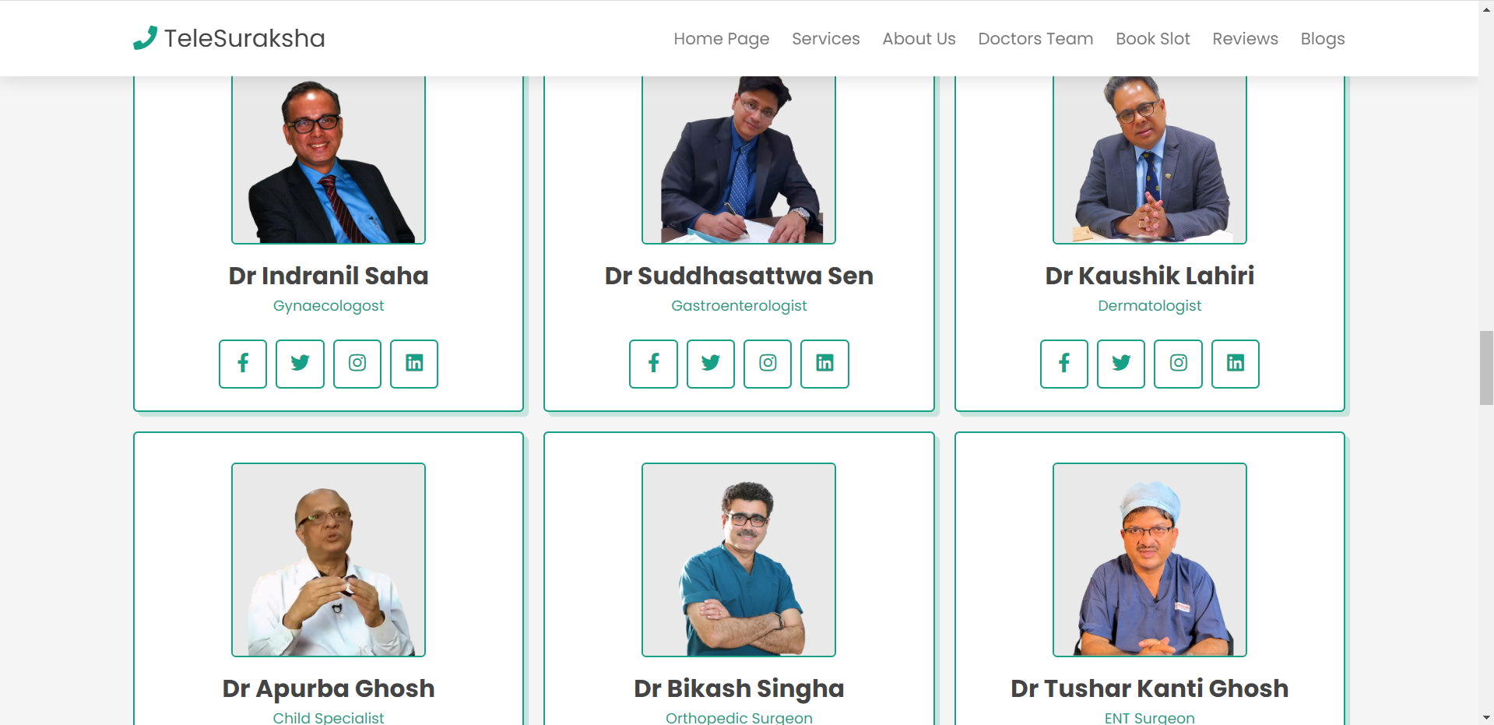The width and height of the screenshot is (1494, 725).
Task: Click Dr Bikash Singha's photo
Action: point(739,560)
